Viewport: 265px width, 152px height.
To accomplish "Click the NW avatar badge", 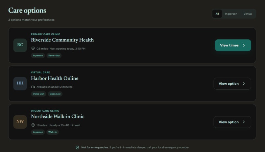I will pyautogui.click(x=20, y=122).
